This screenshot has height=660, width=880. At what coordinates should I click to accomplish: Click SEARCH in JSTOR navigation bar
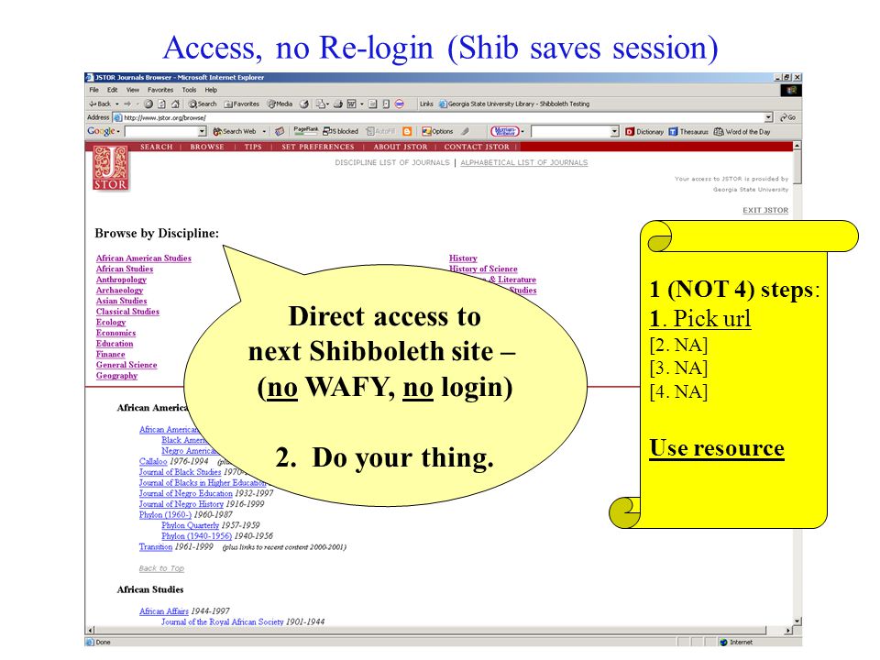pyautogui.click(x=156, y=147)
